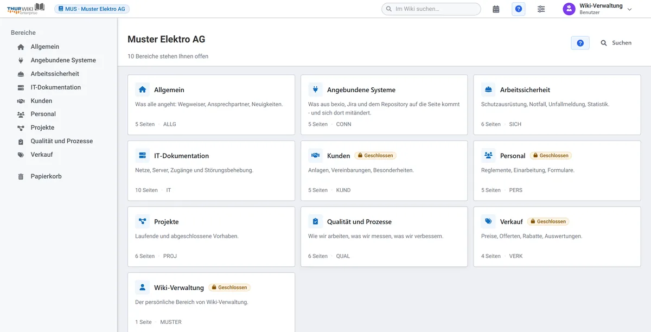
Task: Click the diagram icon on Projekte card
Action: pyautogui.click(x=143, y=221)
